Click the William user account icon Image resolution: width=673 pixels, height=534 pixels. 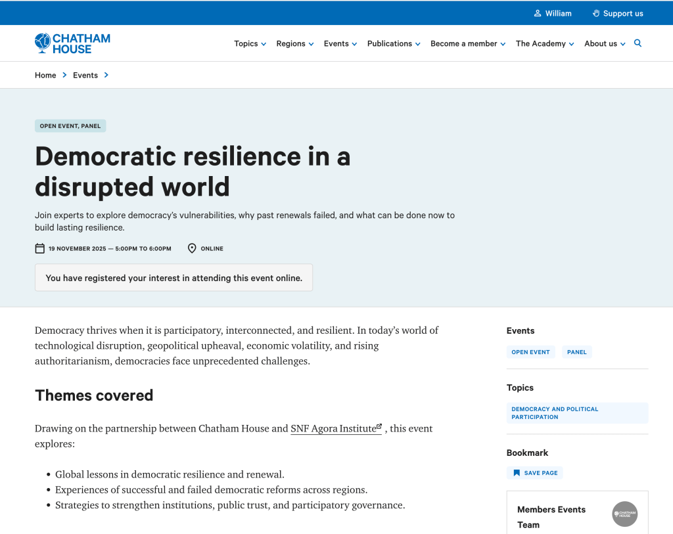[538, 13]
